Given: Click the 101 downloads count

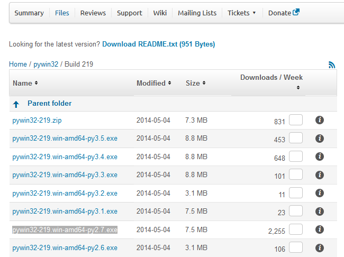Looking at the screenshot, I should [280, 176].
